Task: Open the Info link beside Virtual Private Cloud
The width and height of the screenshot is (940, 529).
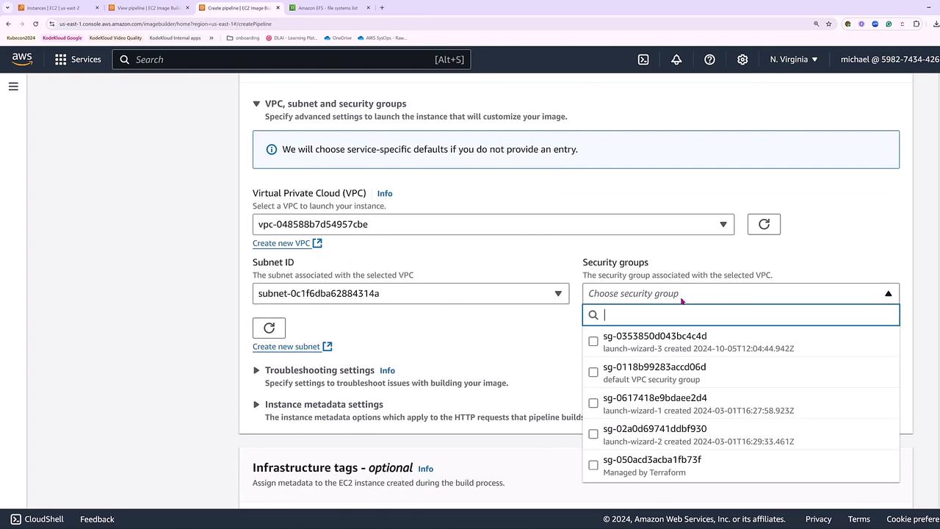Action: coord(385,194)
